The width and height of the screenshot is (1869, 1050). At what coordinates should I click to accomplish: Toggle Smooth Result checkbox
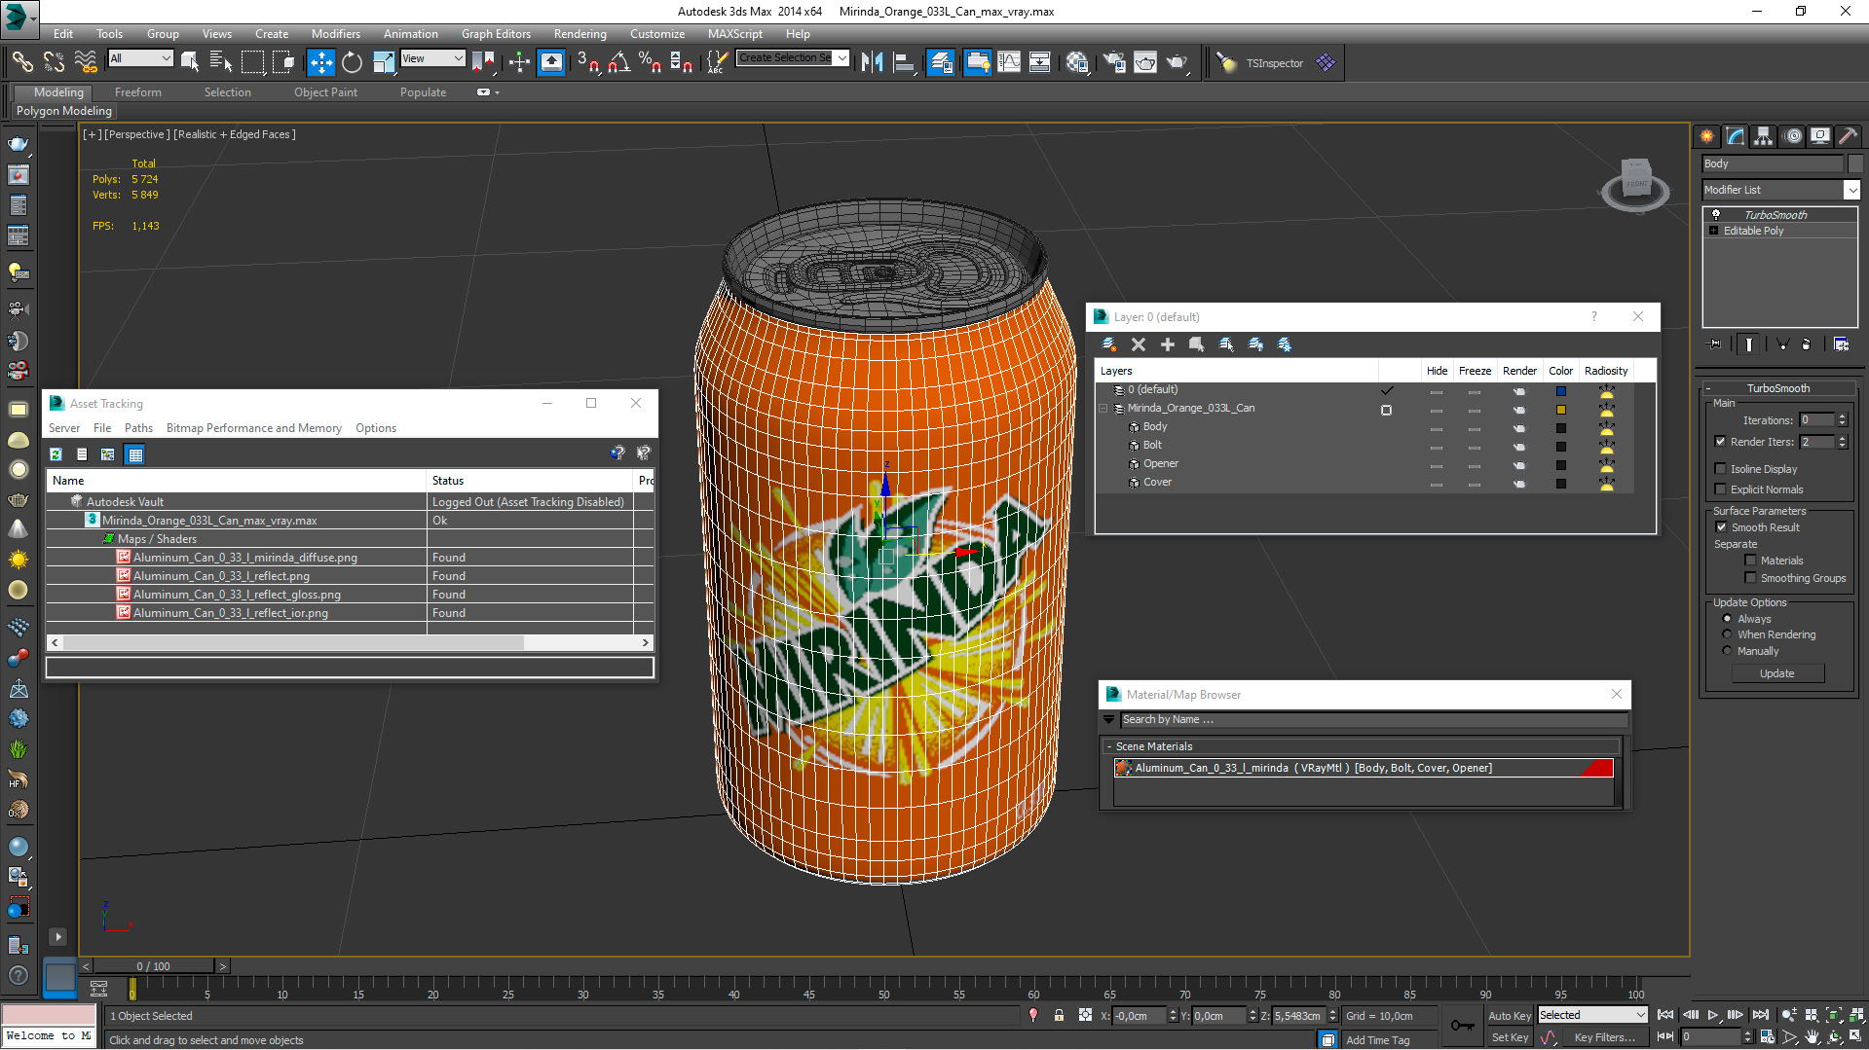tap(1721, 527)
